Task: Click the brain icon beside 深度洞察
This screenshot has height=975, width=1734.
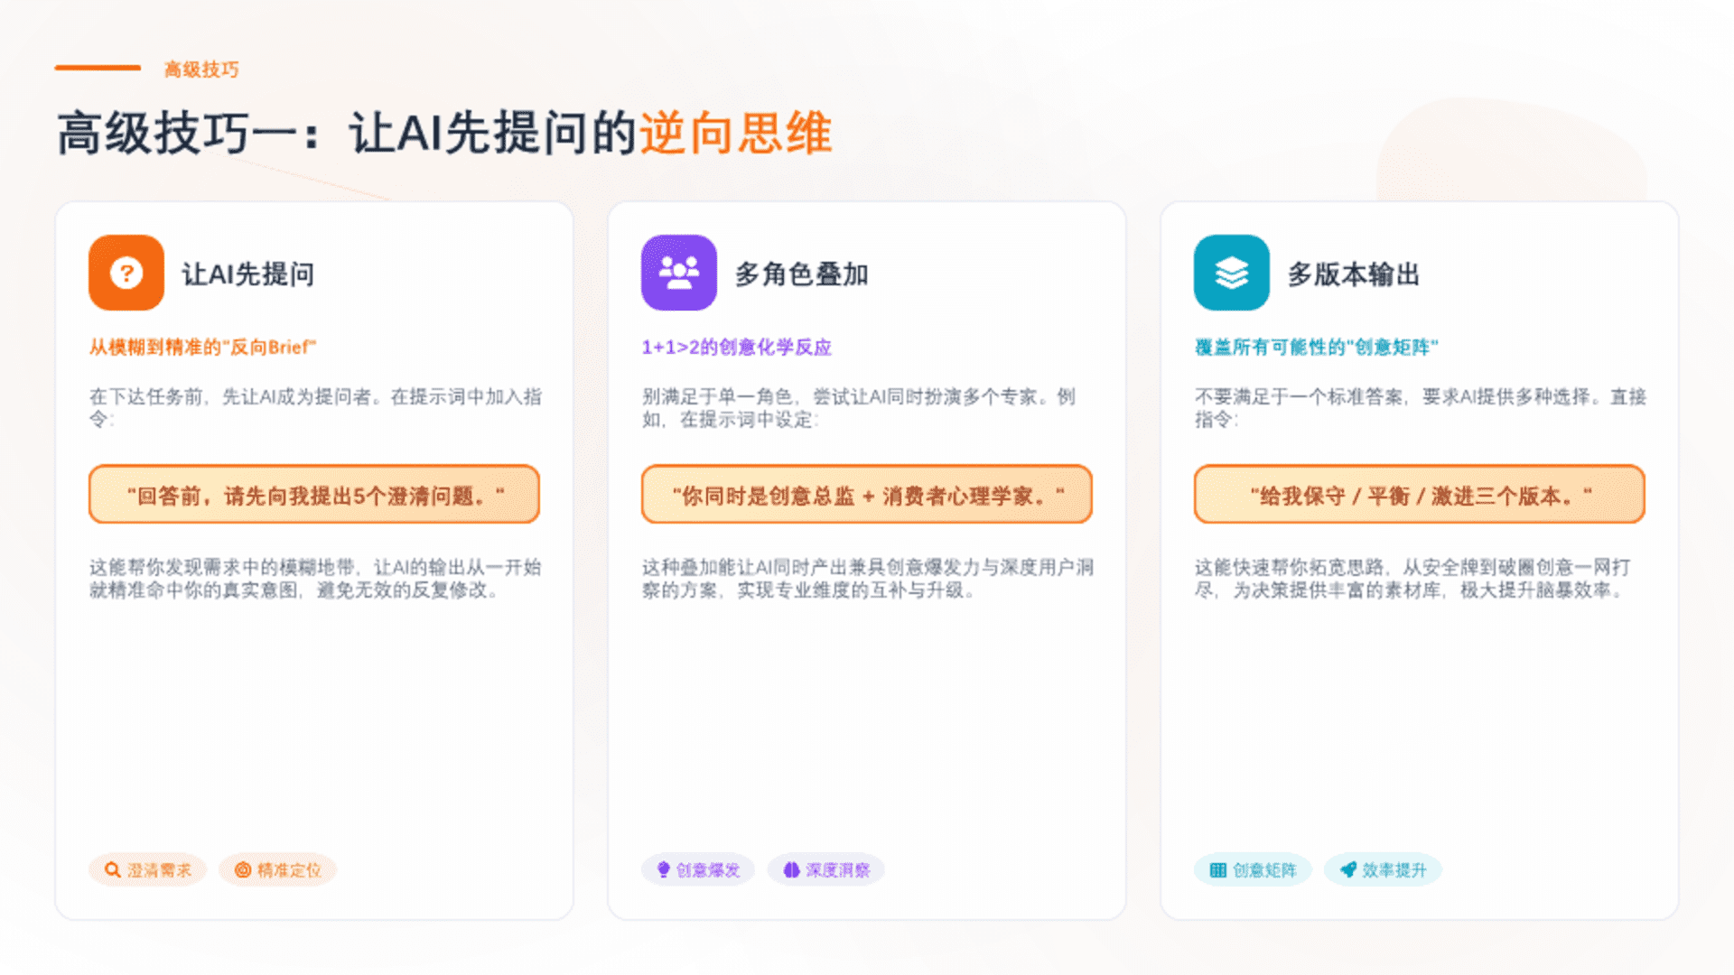Action: tap(791, 870)
